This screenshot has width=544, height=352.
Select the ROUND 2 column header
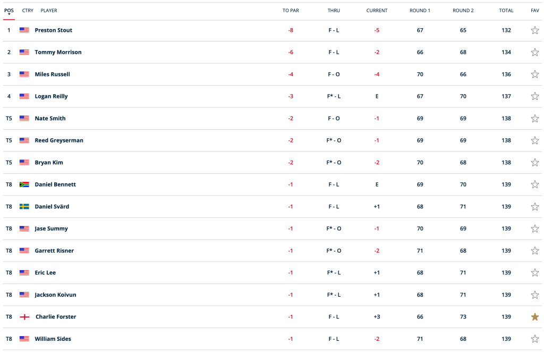(463, 11)
